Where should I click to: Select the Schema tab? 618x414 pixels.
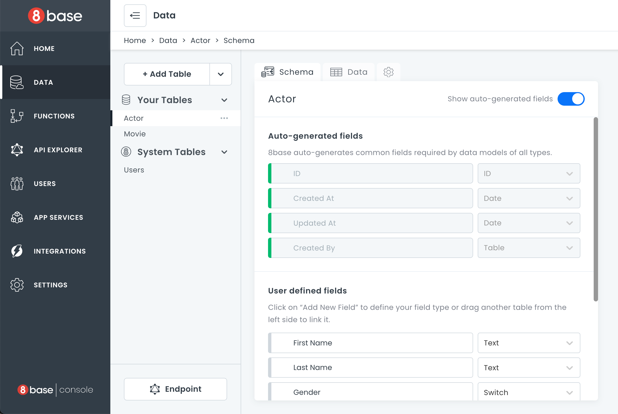pos(287,72)
